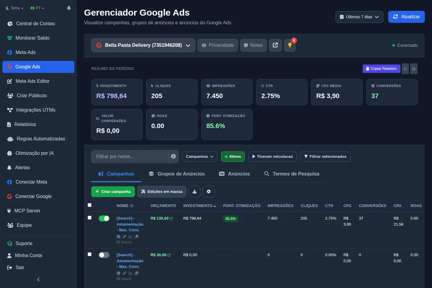Image resolution: width=432 pixels, height=288 pixels.
Task: Open Regras Automatizadas in sidebar
Action: pos(38,139)
